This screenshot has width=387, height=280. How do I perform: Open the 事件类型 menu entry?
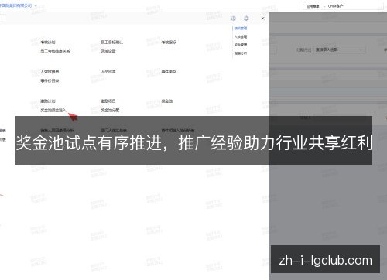169,71
